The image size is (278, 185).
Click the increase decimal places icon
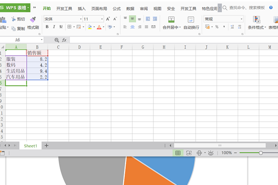point(232,27)
